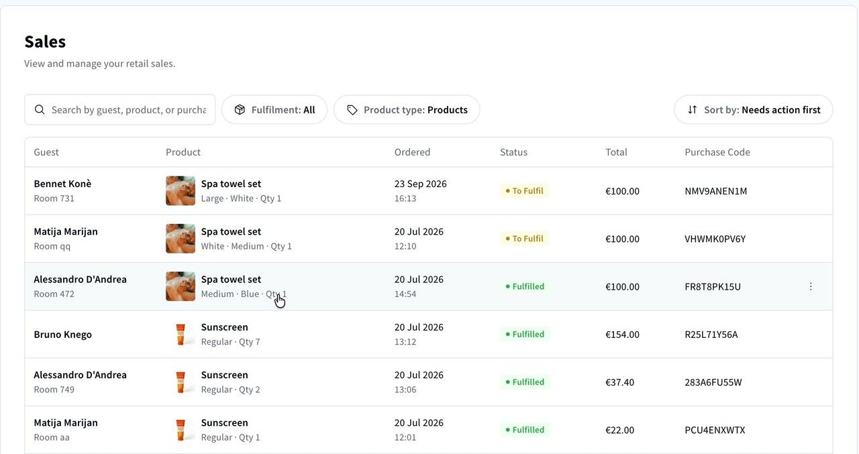Open sunscreen thumbnail for Room aa order
Image resolution: width=859 pixels, height=454 pixels.
[x=181, y=430]
